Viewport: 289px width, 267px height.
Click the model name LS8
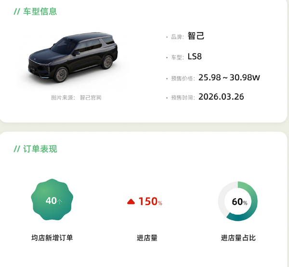pos(195,57)
